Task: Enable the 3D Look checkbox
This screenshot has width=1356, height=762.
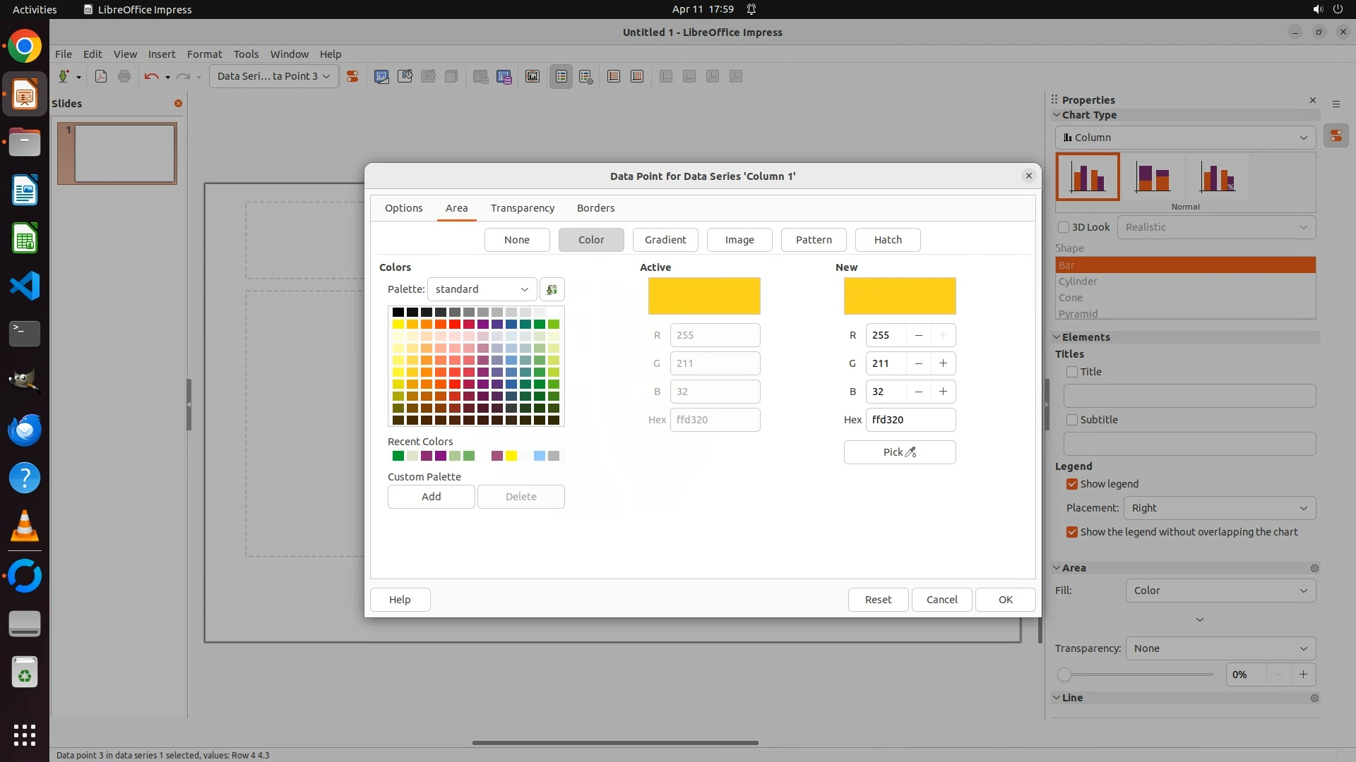Action: click(1064, 227)
